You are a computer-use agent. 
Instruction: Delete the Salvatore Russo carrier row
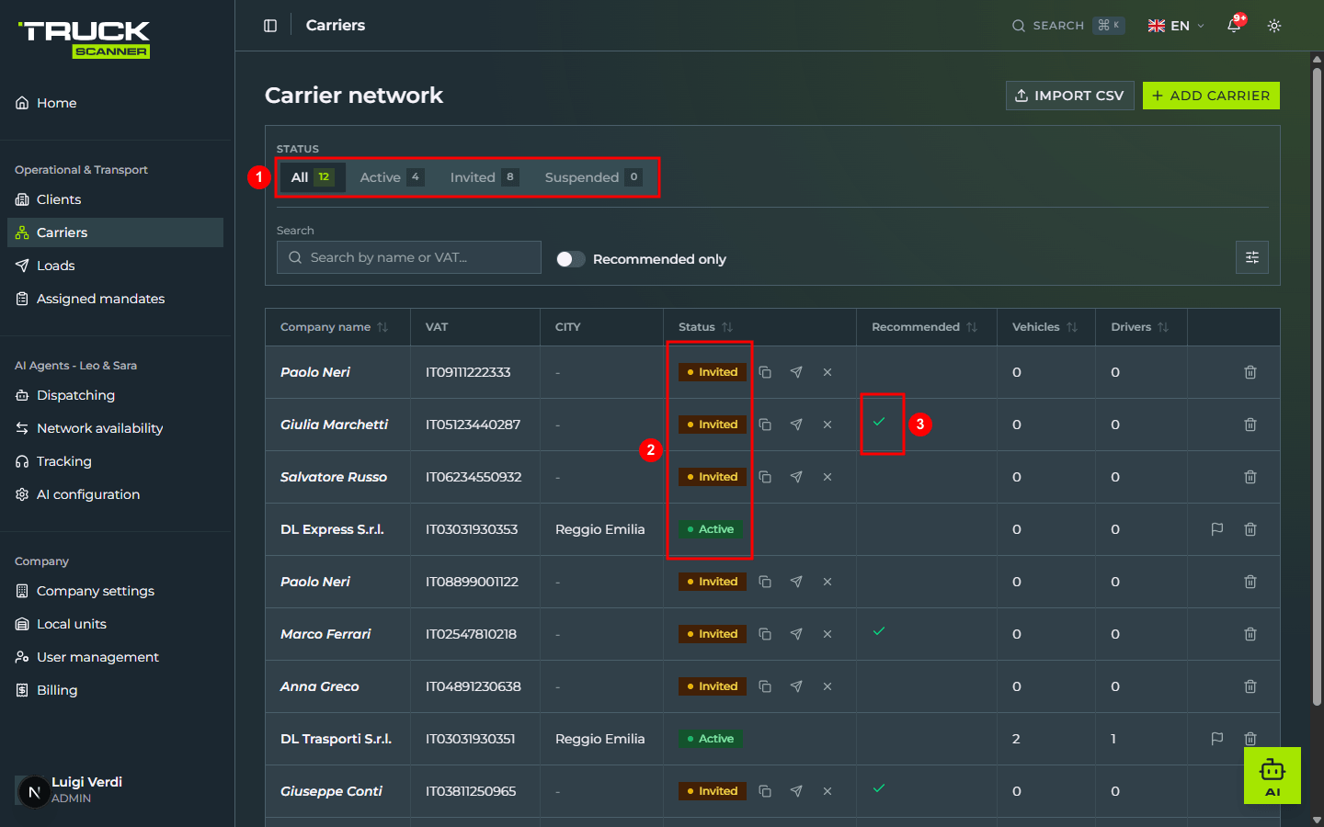[x=1250, y=477]
